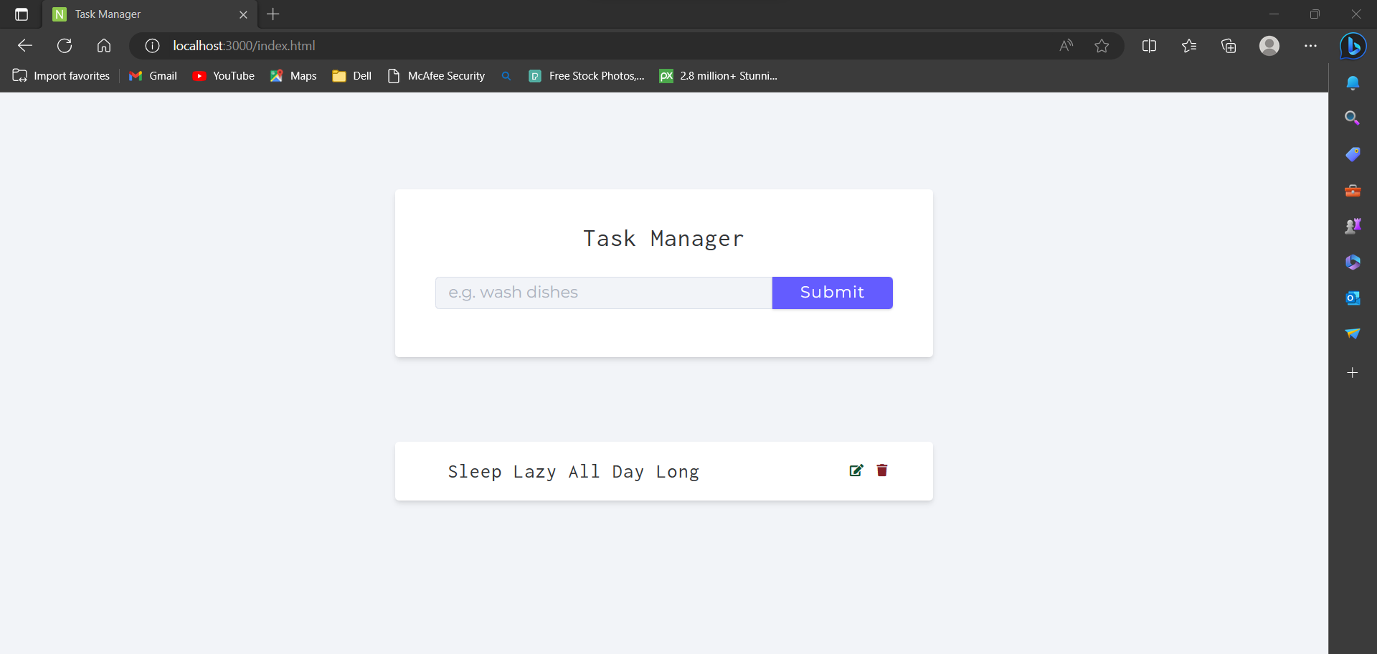Open the Favorites list
This screenshot has height=654, width=1377.
click(x=1189, y=46)
